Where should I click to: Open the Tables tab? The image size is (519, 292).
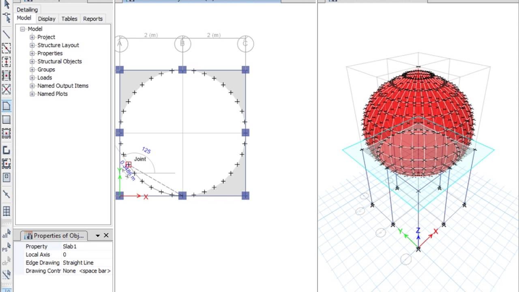pyautogui.click(x=69, y=19)
